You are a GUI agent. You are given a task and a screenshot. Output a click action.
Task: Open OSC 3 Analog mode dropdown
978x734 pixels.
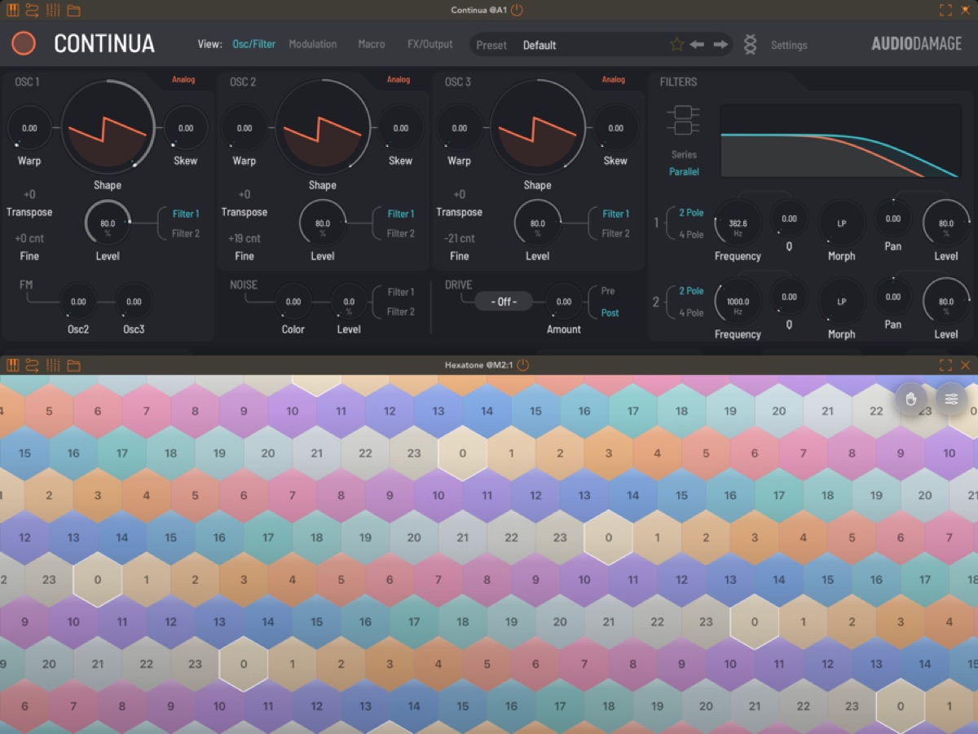click(x=614, y=79)
